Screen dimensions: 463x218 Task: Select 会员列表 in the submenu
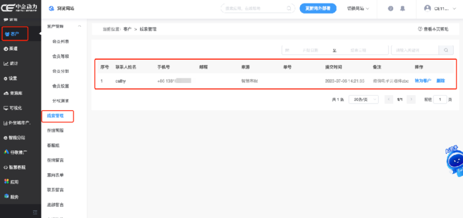click(61, 41)
